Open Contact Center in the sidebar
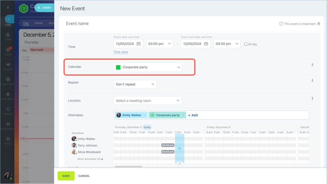Viewport: 327px width, 184px height. click(8, 81)
